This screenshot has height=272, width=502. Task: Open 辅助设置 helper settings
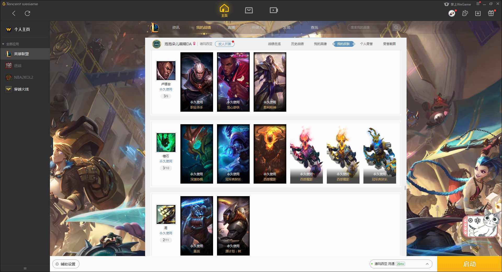click(x=66, y=264)
